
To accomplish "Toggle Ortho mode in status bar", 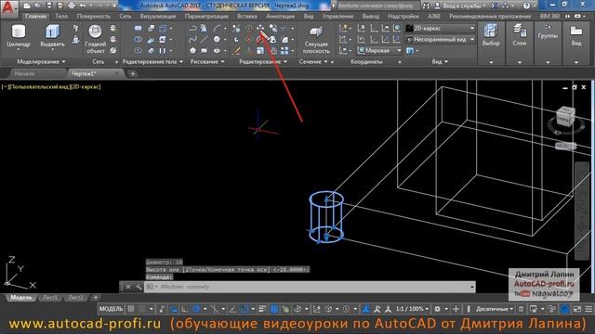I will [x=184, y=309].
